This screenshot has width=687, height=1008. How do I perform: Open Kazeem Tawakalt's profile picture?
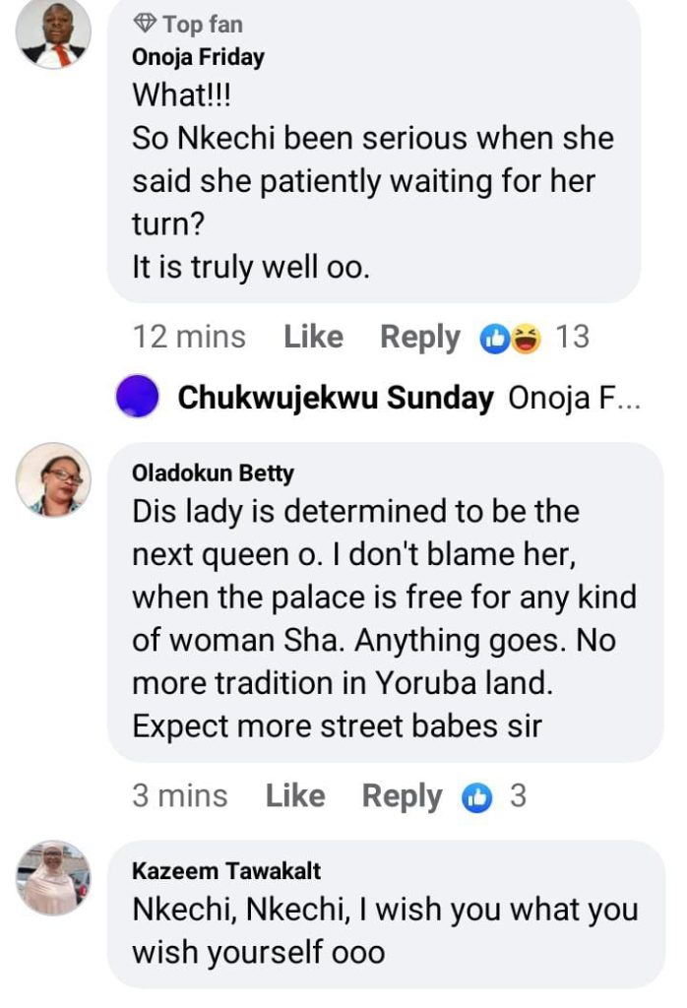click(53, 877)
